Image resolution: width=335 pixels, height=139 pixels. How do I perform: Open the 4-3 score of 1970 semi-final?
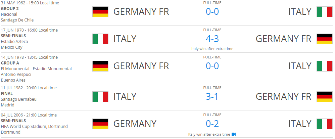coord(212,39)
